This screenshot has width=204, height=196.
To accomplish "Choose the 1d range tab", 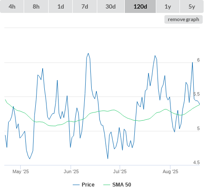I will point(61,6).
